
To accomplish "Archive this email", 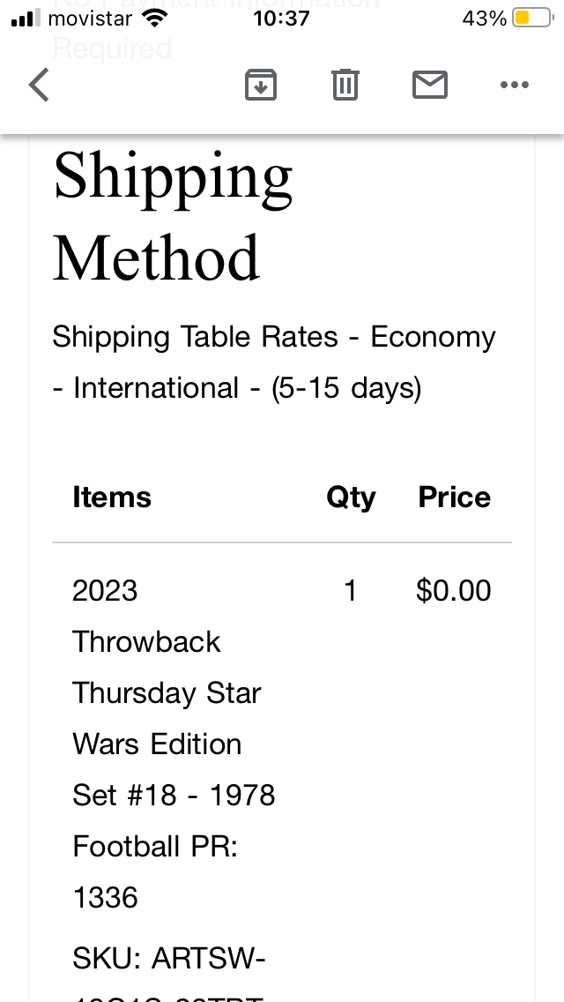I will click(260, 86).
